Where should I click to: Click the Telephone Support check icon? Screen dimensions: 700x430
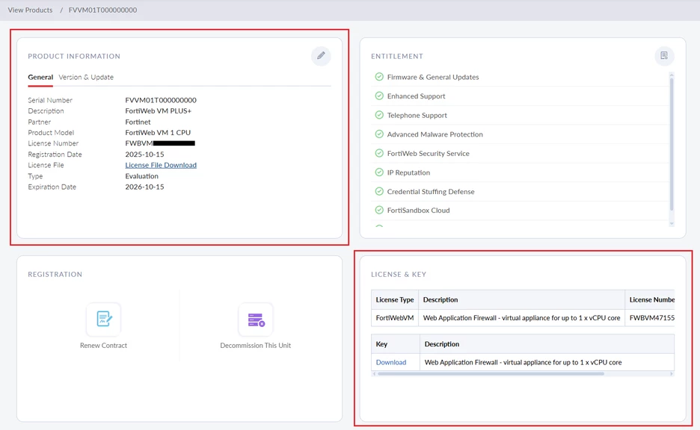pos(379,115)
